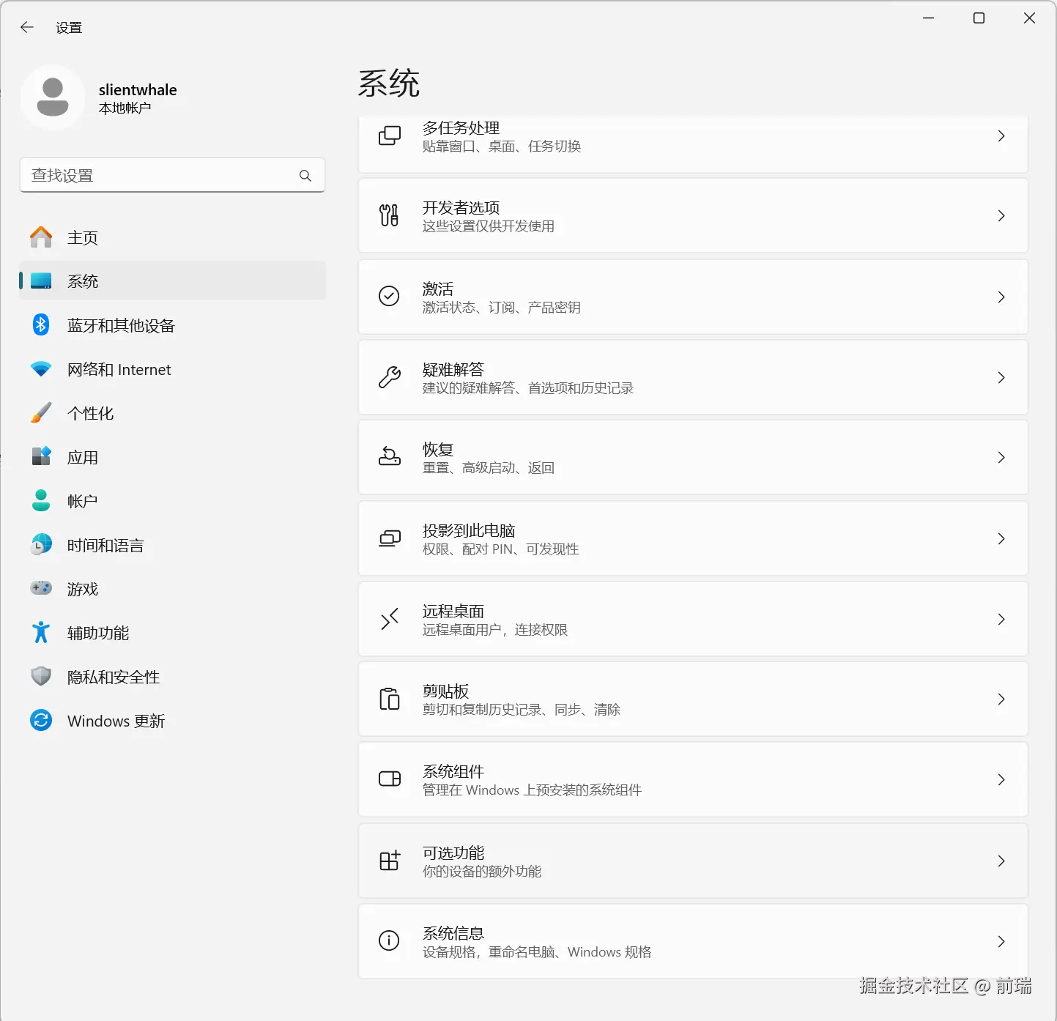The image size is (1057, 1021).
Task: Click the 可选功能 grid plus icon
Action: [389, 860]
